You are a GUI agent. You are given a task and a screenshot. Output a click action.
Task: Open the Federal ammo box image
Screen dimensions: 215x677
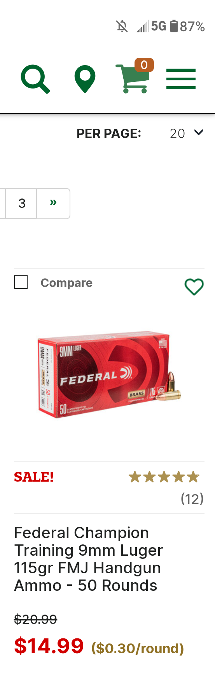[x=109, y=375]
